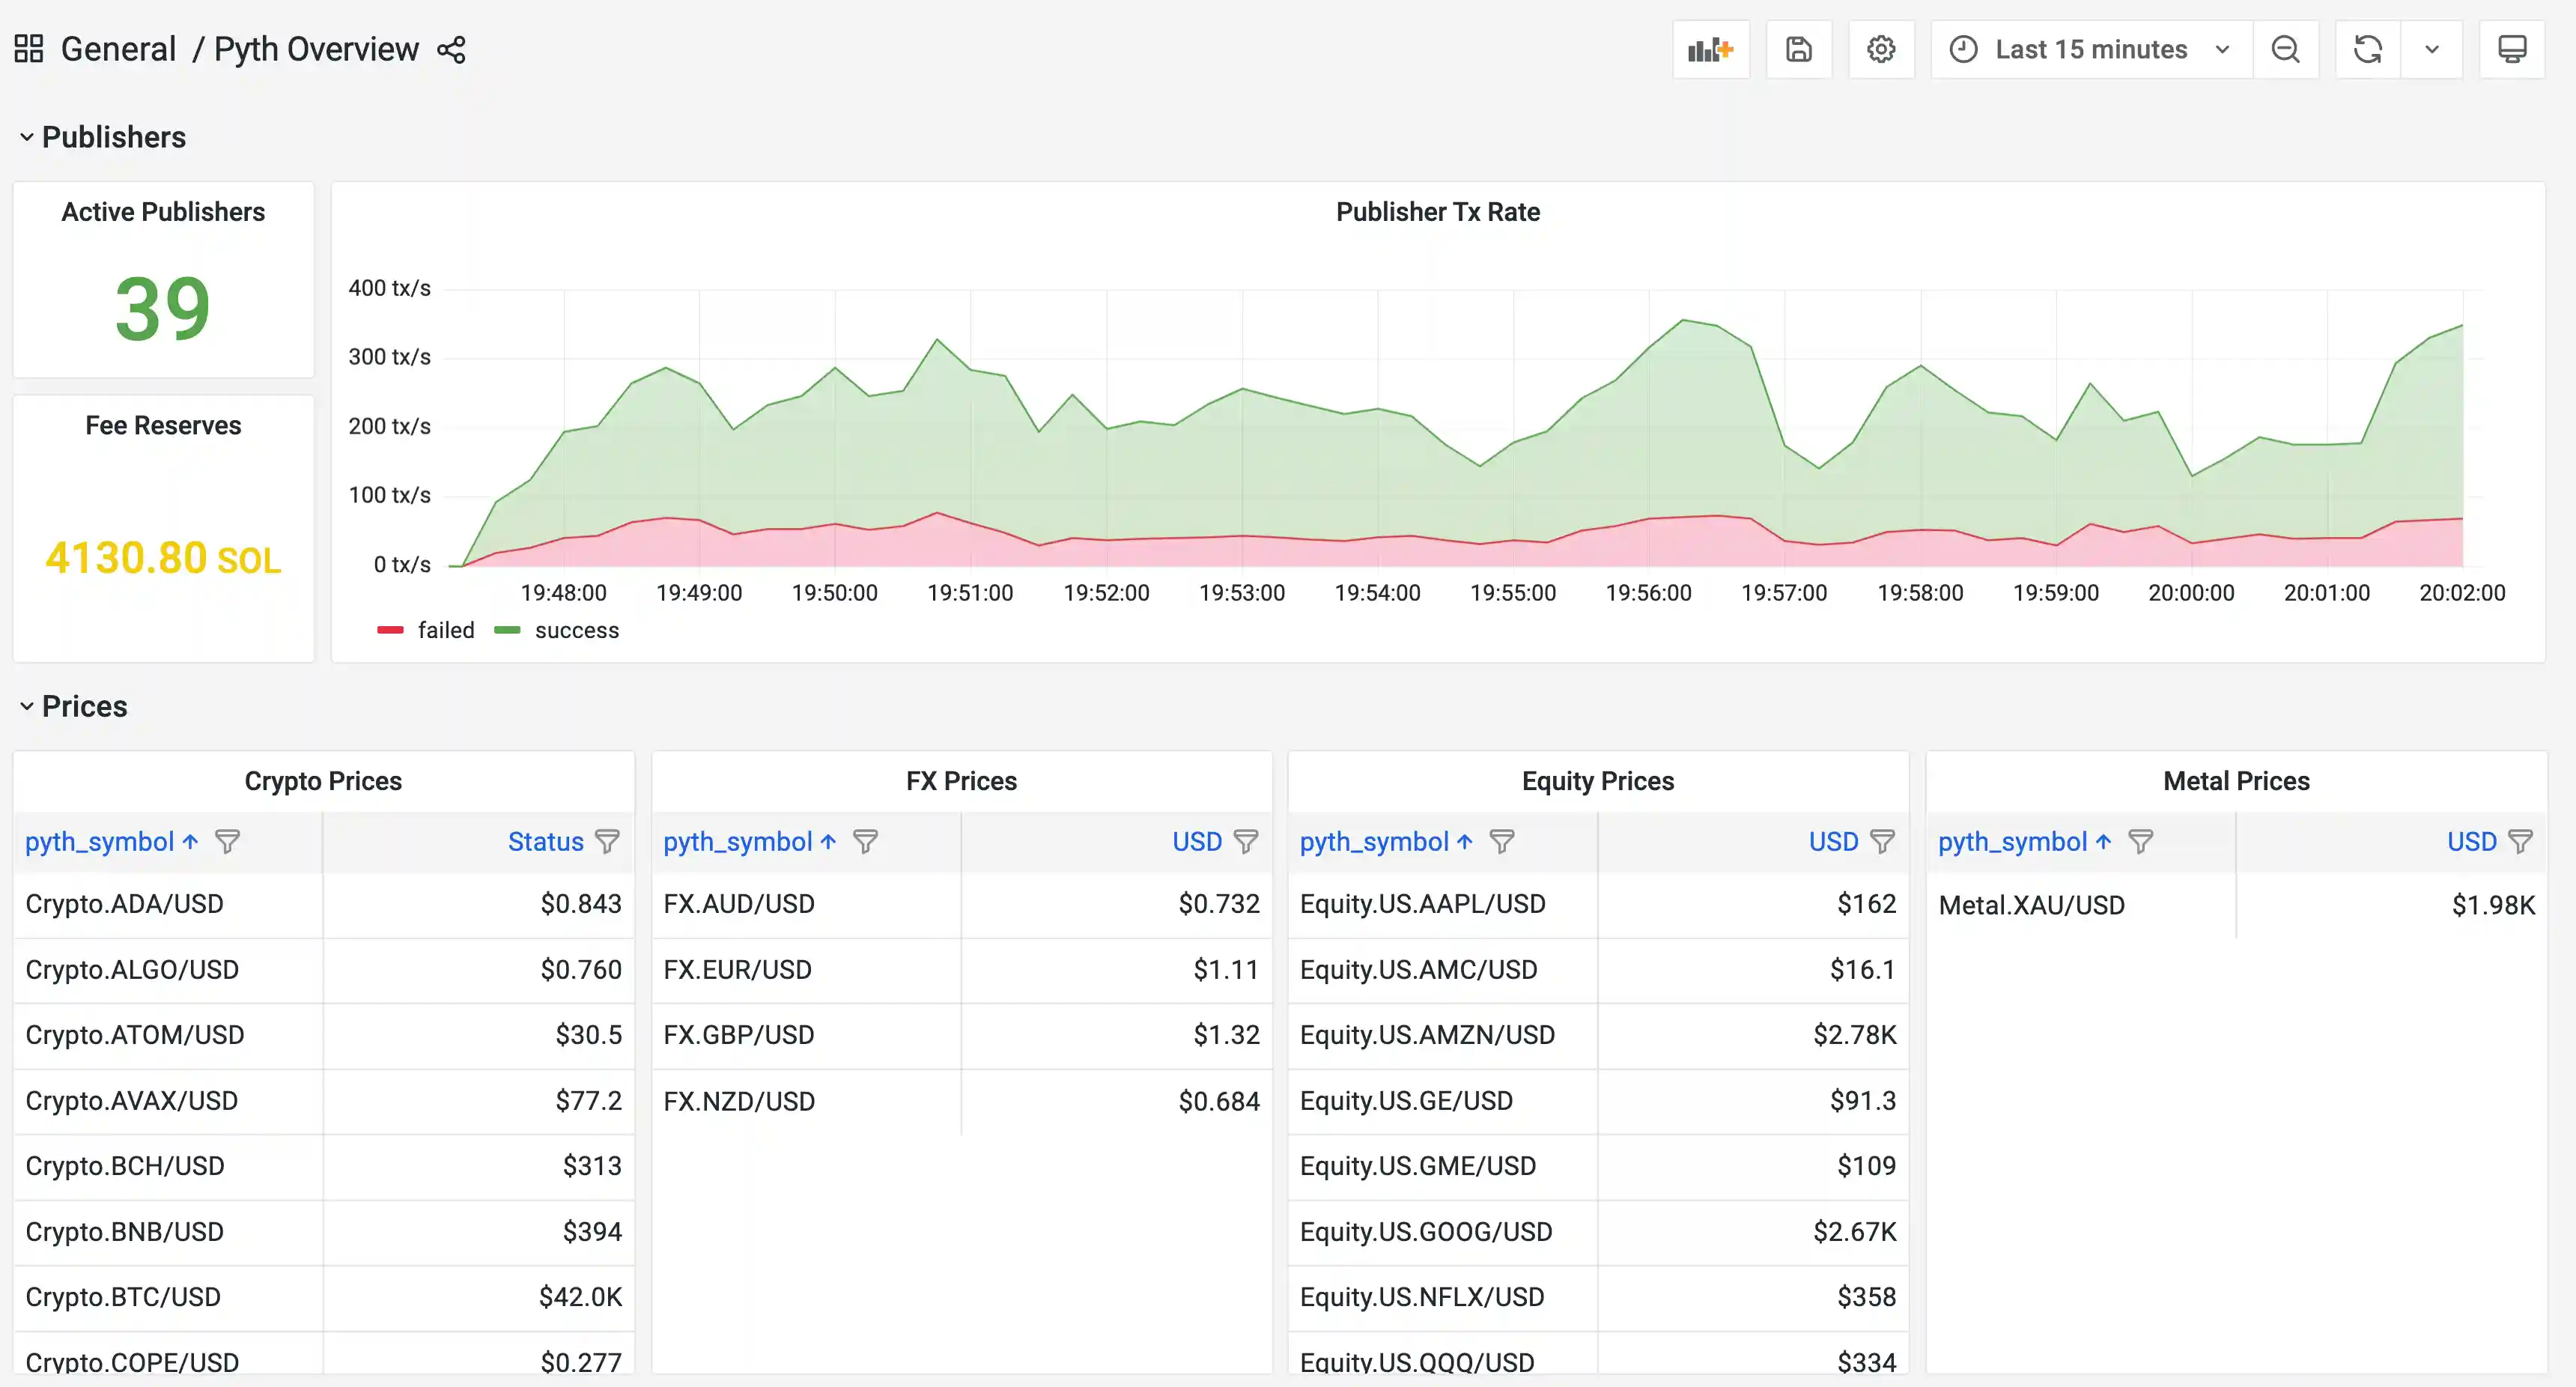Share the Pyth Overview dashboard

pyautogui.click(x=451, y=50)
